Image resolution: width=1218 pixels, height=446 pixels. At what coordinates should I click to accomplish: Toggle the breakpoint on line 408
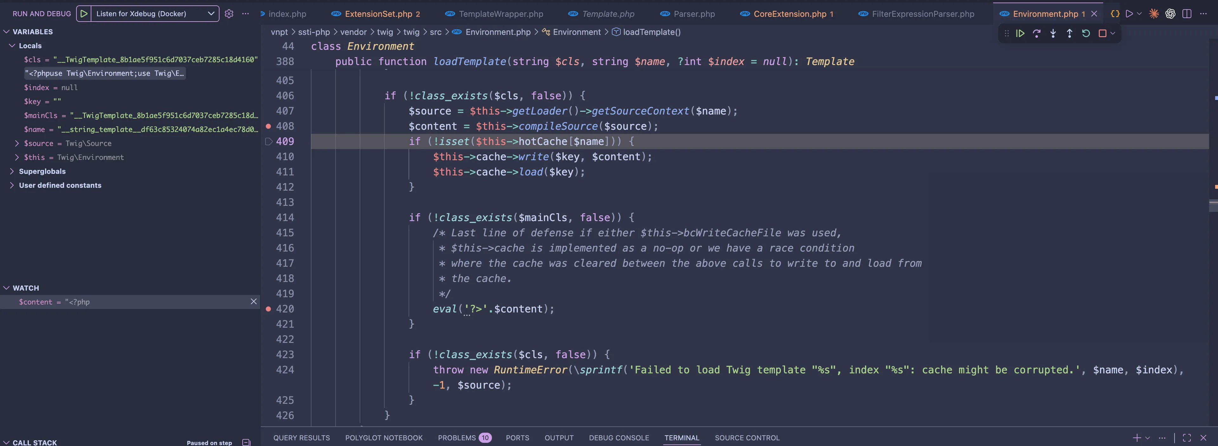pos(269,126)
